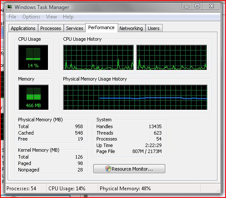Click the Free memory value 19
This screenshot has height=198, width=226.
point(80,139)
